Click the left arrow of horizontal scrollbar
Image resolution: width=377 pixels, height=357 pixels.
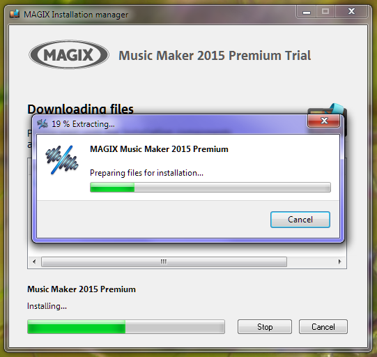click(34, 261)
